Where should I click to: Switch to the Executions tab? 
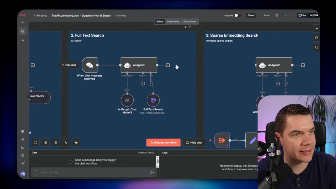(x=173, y=22)
